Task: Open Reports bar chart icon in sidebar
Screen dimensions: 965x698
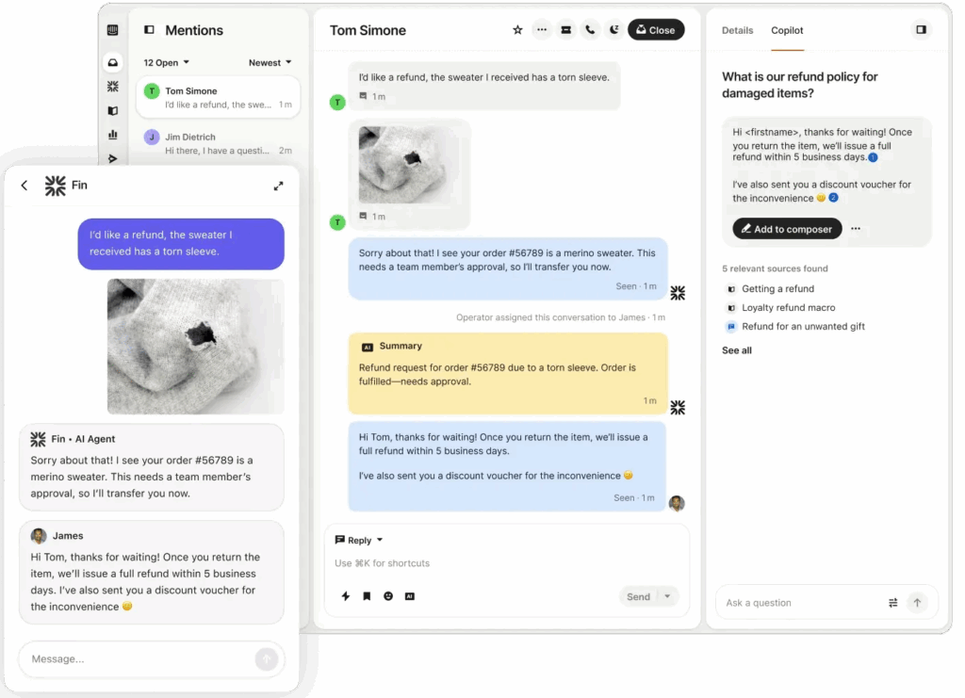Action: [x=113, y=134]
